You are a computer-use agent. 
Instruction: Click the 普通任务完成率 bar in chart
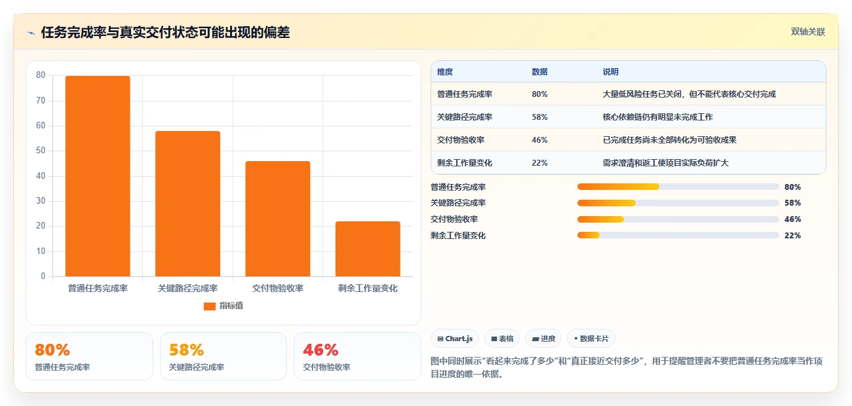[98, 176]
